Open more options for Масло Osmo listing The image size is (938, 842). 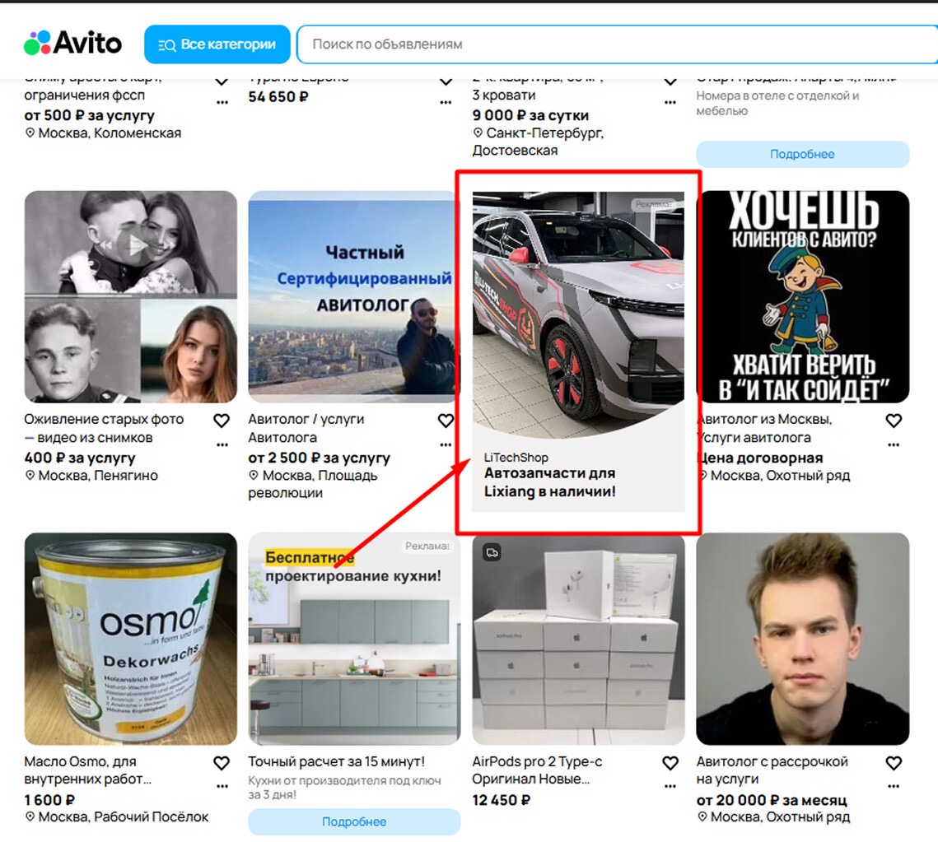click(222, 787)
